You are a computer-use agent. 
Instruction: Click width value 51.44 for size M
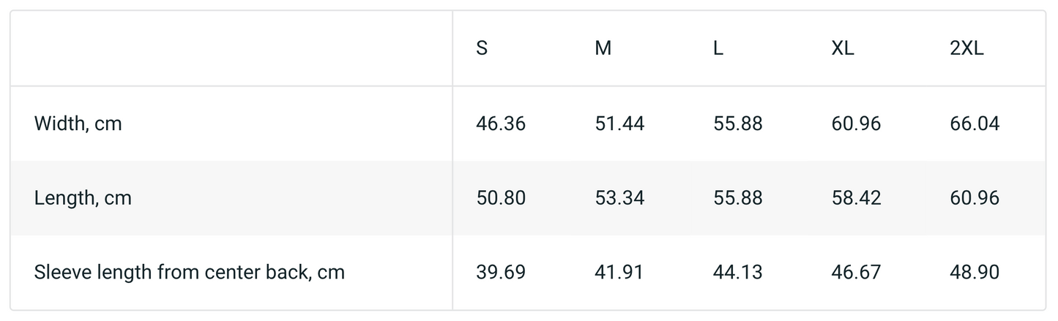pos(619,124)
